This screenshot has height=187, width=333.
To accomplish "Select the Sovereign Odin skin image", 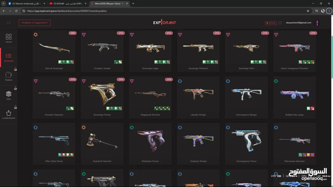I will pyautogui.click(x=246, y=47).
